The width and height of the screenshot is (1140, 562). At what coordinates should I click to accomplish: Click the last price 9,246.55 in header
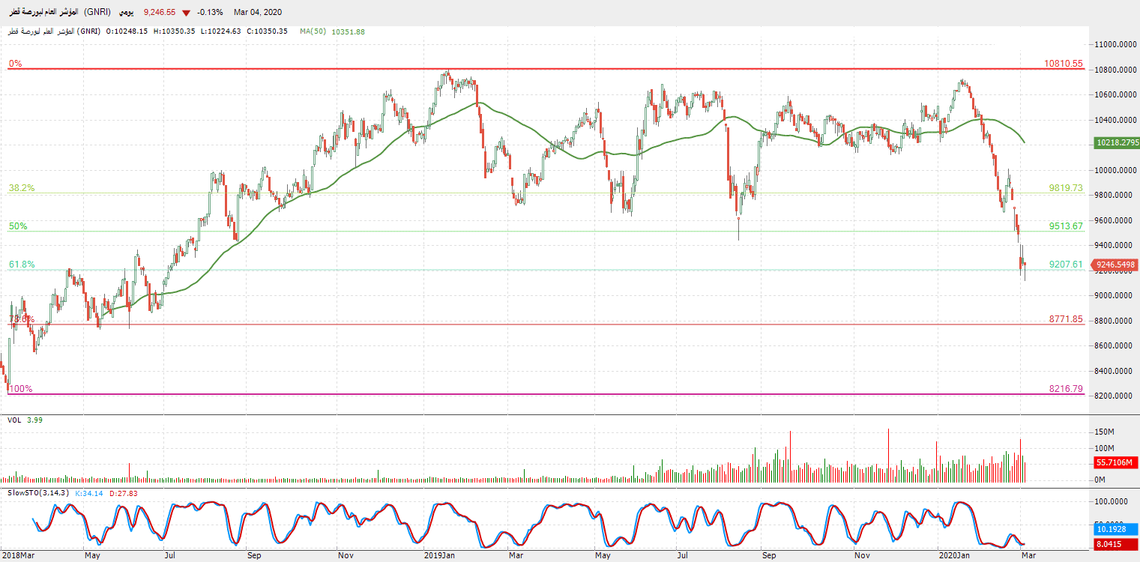point(160,12)
